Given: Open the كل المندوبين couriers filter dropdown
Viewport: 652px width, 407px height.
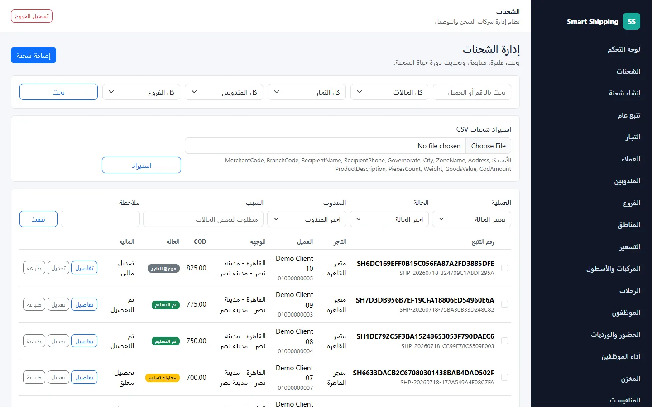Looking at the screenshot, I should tap(224, 92).
